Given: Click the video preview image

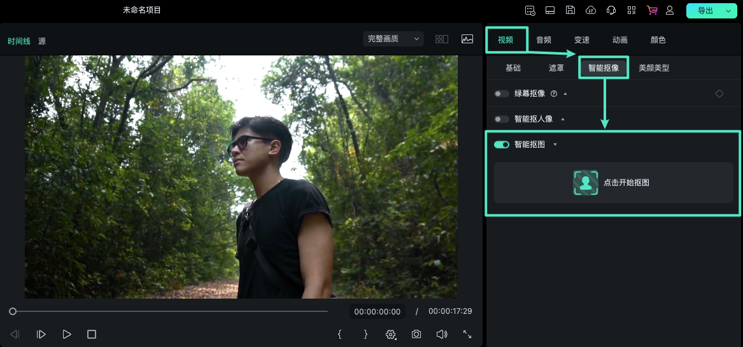Looking at the screenshot, I should (x=241, y=177).
